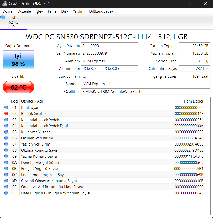Click the Ham Değer column header

(x=183, y=101)
